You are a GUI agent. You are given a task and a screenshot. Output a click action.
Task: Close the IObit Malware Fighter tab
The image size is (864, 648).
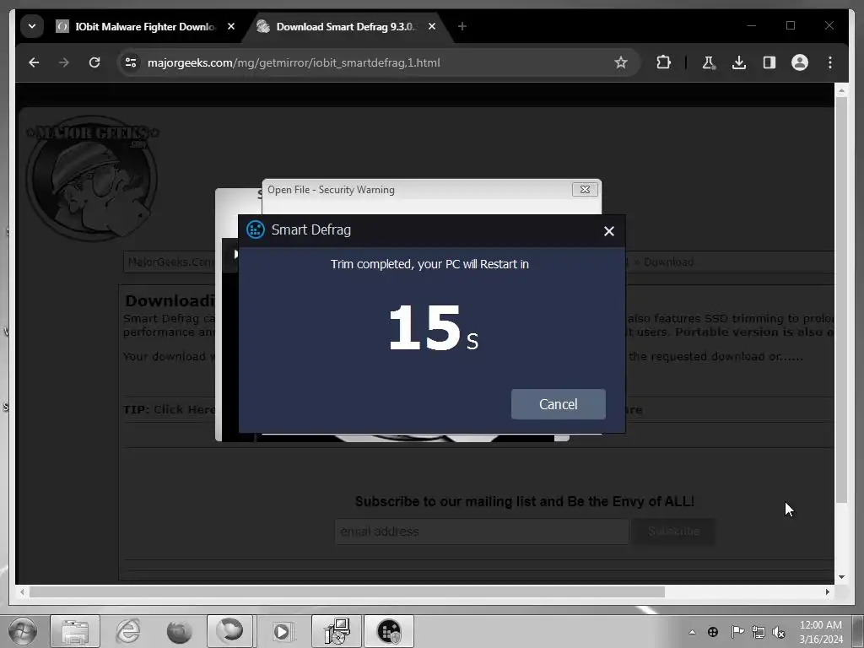pyautogui.click(x=231, y=26)
